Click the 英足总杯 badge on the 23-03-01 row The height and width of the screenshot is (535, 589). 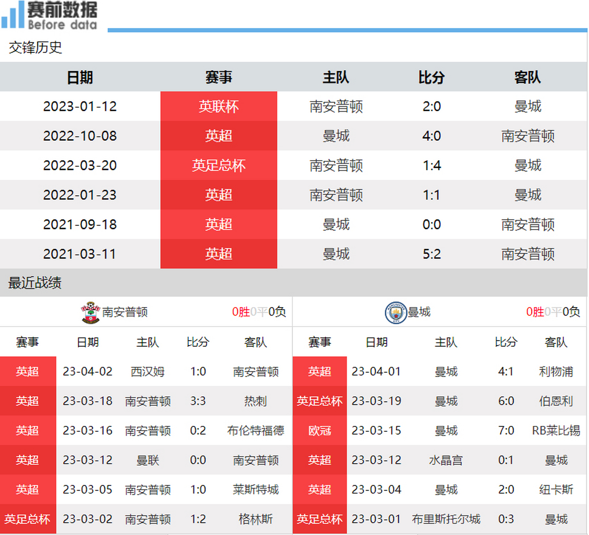[320, 519]
